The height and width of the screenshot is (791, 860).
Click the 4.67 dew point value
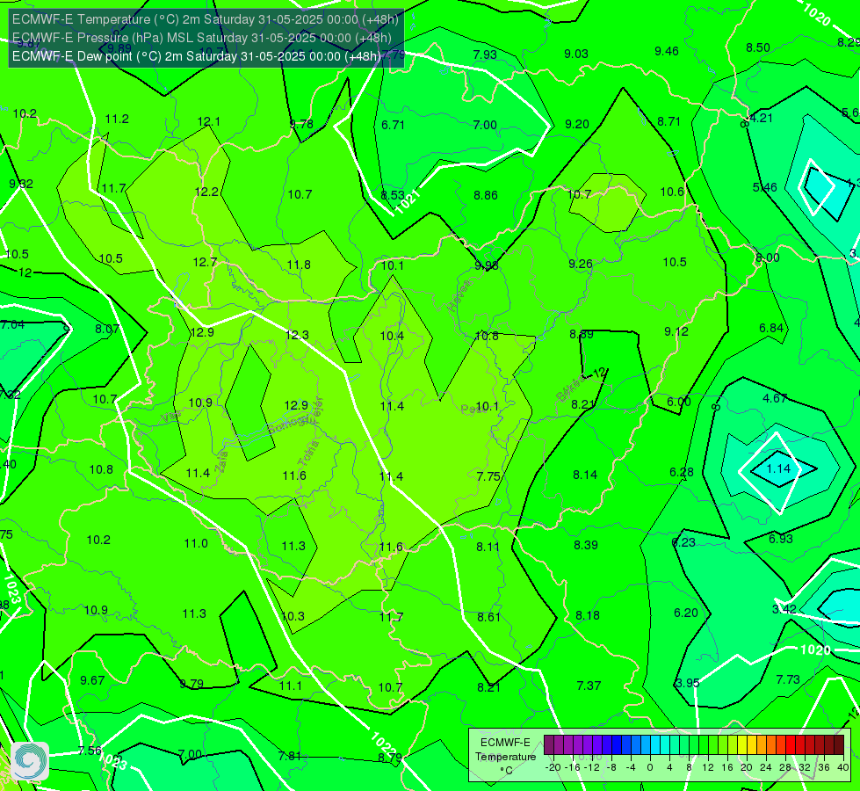tap(775, 398)
